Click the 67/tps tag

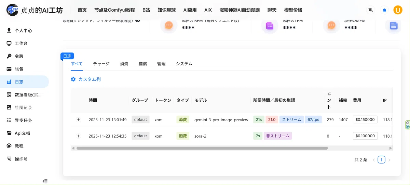[x=313, y=120]
